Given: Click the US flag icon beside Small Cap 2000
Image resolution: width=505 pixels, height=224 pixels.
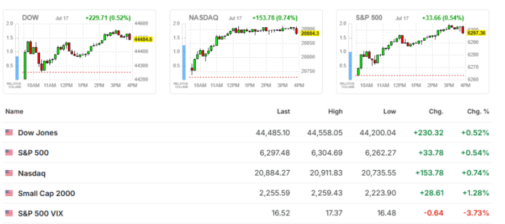Looking at the screenshot, I should click(9, 193).
